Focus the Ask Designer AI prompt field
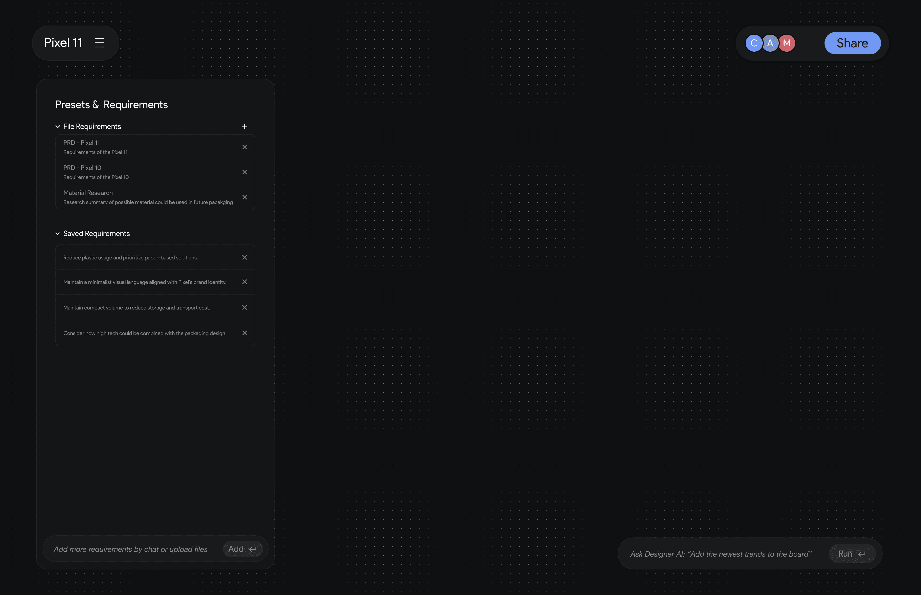The height and width of the screenshot is (595, 921). 720,554
